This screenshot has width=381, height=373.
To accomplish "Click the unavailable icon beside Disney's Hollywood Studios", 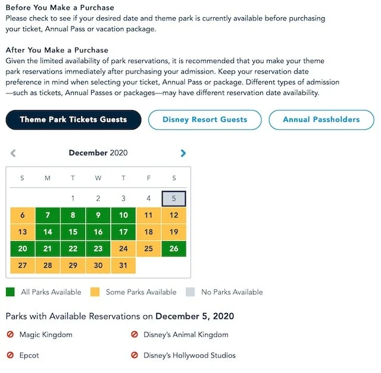I will 135,355.
